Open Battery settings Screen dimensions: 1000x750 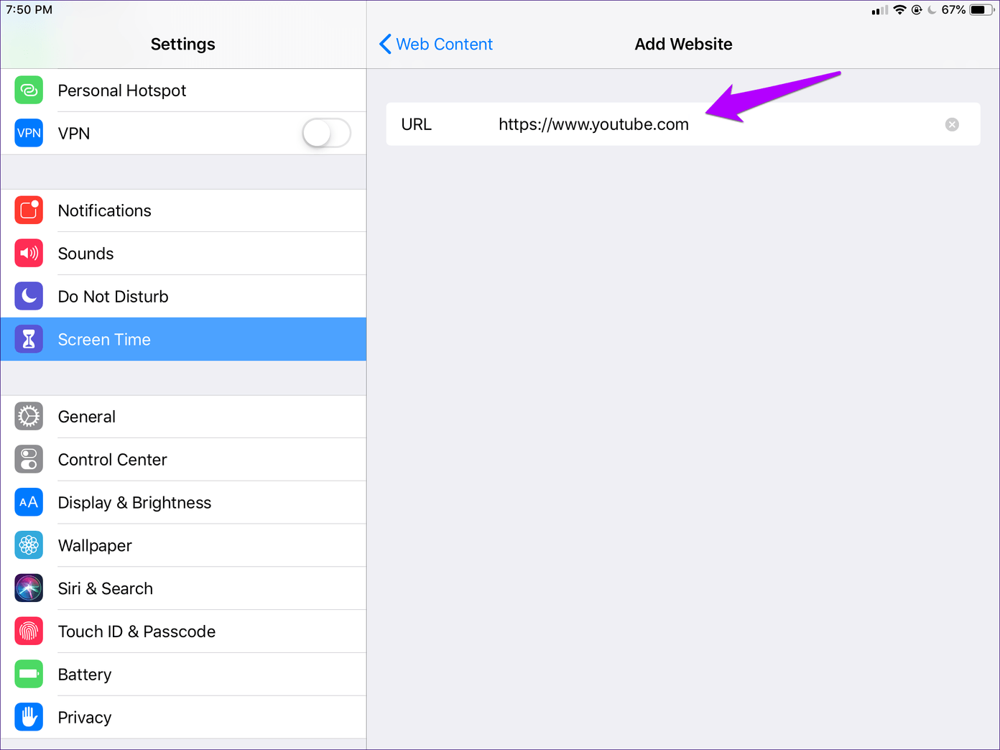point(85,675)
